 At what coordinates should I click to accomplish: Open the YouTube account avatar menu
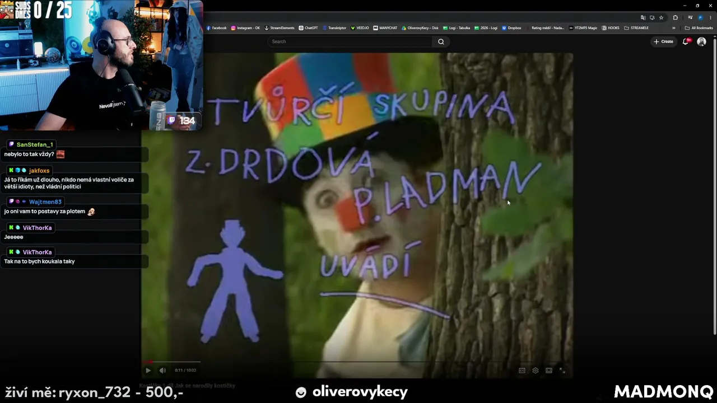coord(701,41)
